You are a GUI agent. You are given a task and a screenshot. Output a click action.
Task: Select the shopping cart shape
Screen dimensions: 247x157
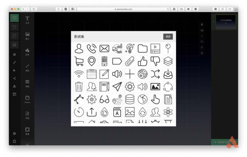pyautogui.click(x=79, y=61)
